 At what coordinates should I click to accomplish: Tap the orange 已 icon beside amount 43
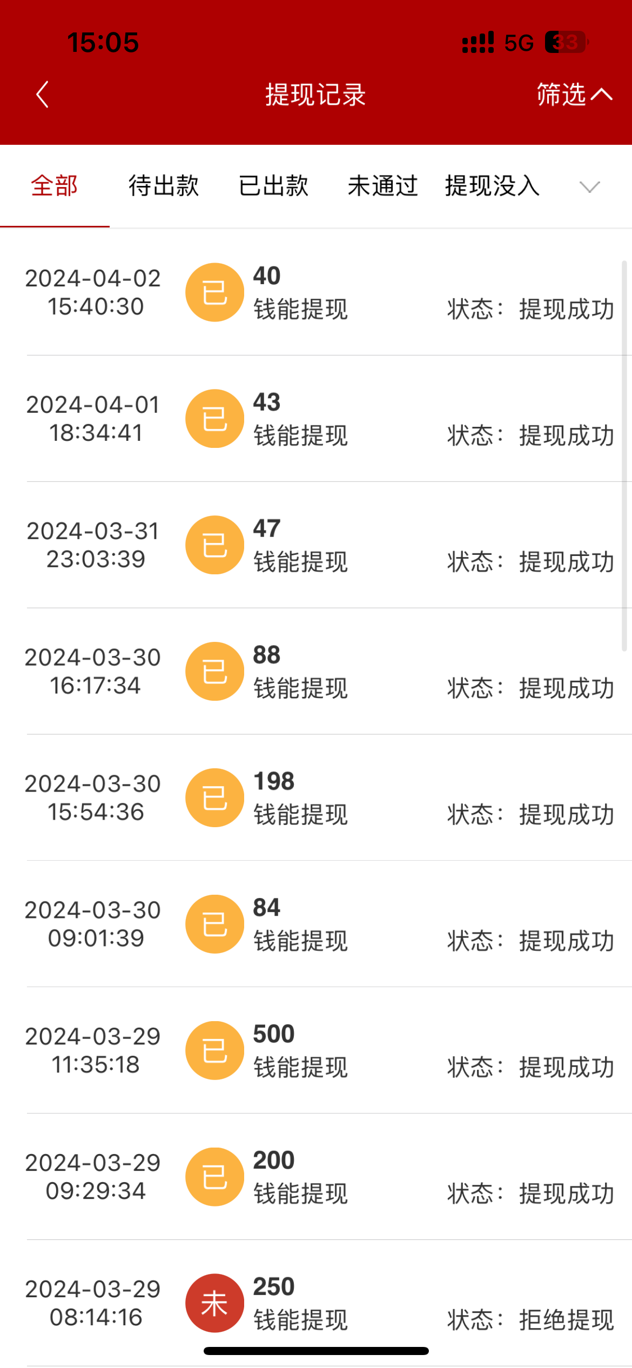pyautogui.click(x=214, y=419)
